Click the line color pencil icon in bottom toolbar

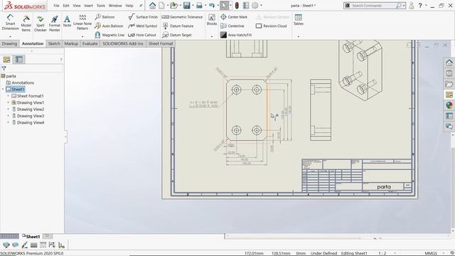tap(25, 245)
